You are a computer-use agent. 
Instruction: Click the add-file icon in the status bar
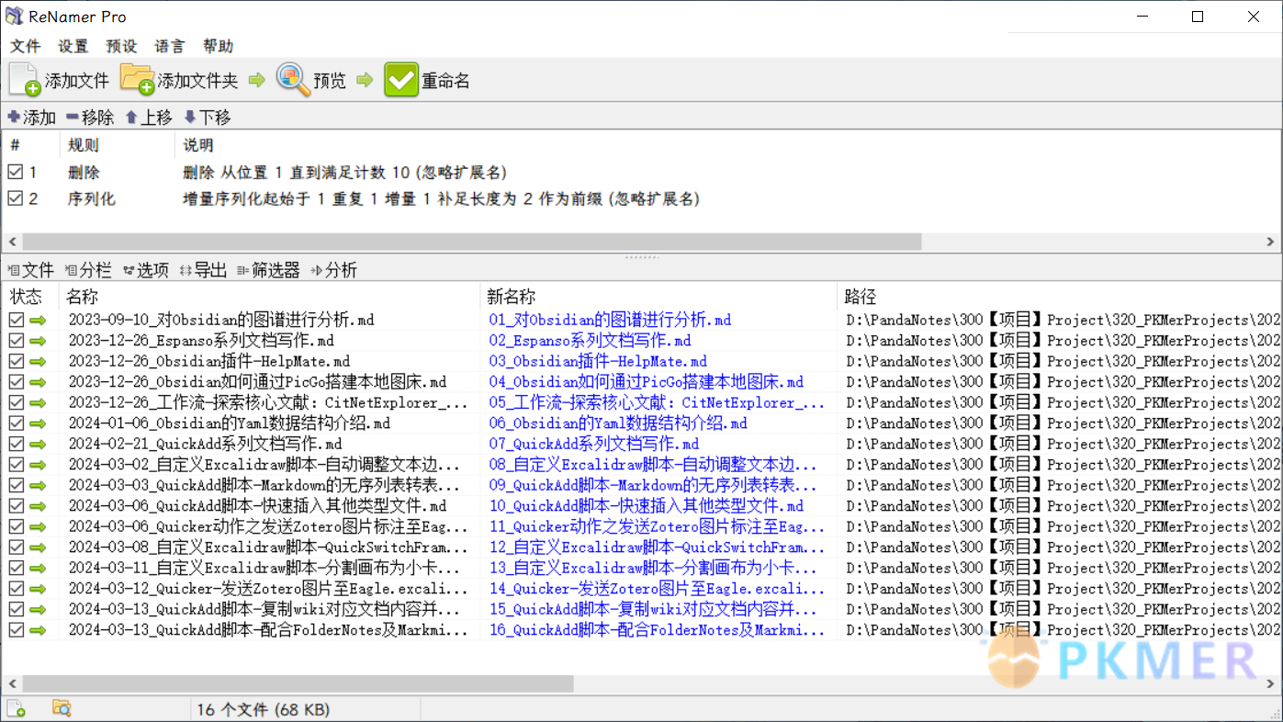pyautogui.click(x=16, y=708)
